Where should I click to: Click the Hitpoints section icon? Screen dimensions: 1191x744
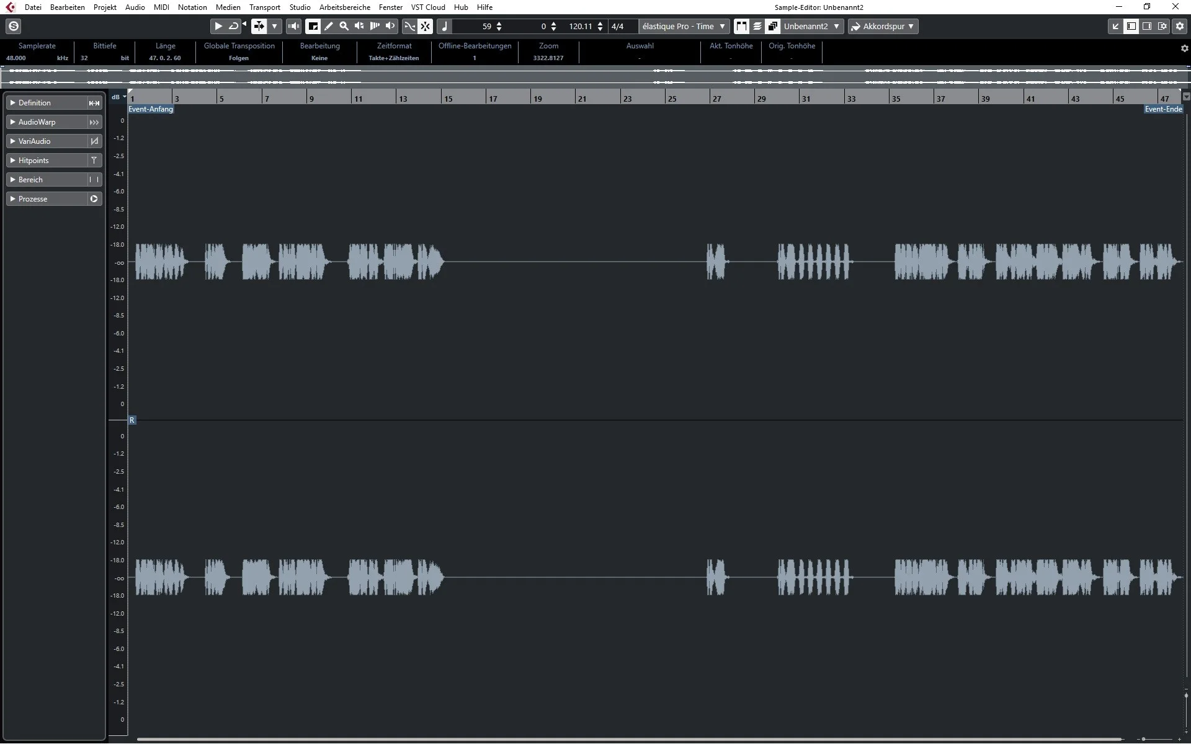tap(94, 161)
